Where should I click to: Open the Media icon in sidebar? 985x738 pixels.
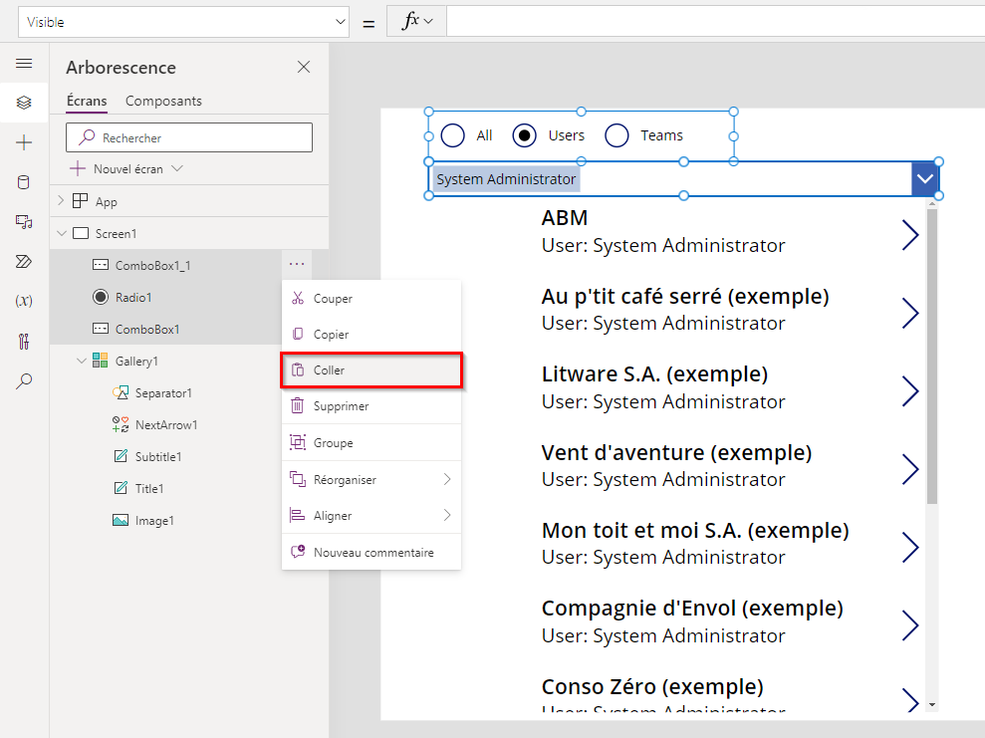24,222
